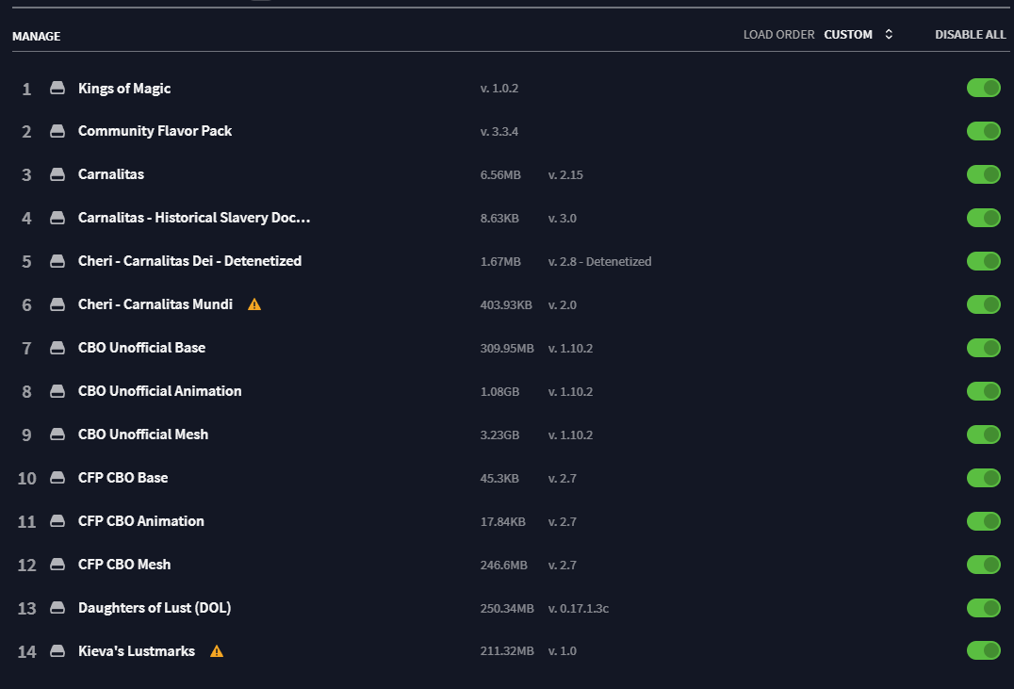Viewport: 1014px width, 689px height.
Task: Click drive icon beside CFP CBO Base
Action: (x=57, y=478)
